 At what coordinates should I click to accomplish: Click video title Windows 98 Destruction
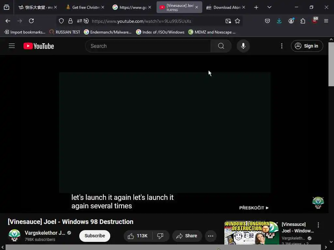pyautogui.click(x=70, y=222)
